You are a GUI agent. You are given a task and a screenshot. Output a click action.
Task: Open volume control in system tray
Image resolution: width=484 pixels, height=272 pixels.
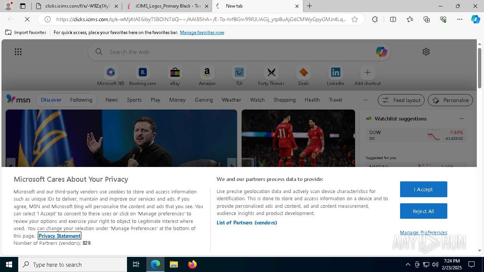click(435, 264)
